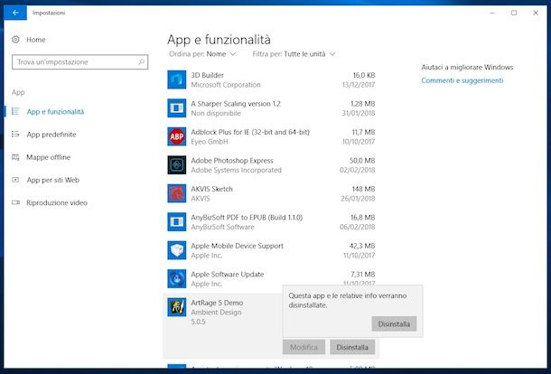Select the AKVIS Sketch entry
551x374 pixels.
click(x=271, y=193)
